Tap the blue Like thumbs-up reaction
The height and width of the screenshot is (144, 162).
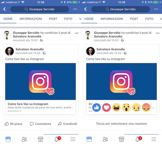pos(96,108)
